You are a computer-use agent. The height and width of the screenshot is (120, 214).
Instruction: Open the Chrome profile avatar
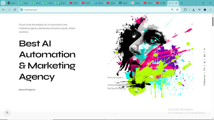coord(205,10)
